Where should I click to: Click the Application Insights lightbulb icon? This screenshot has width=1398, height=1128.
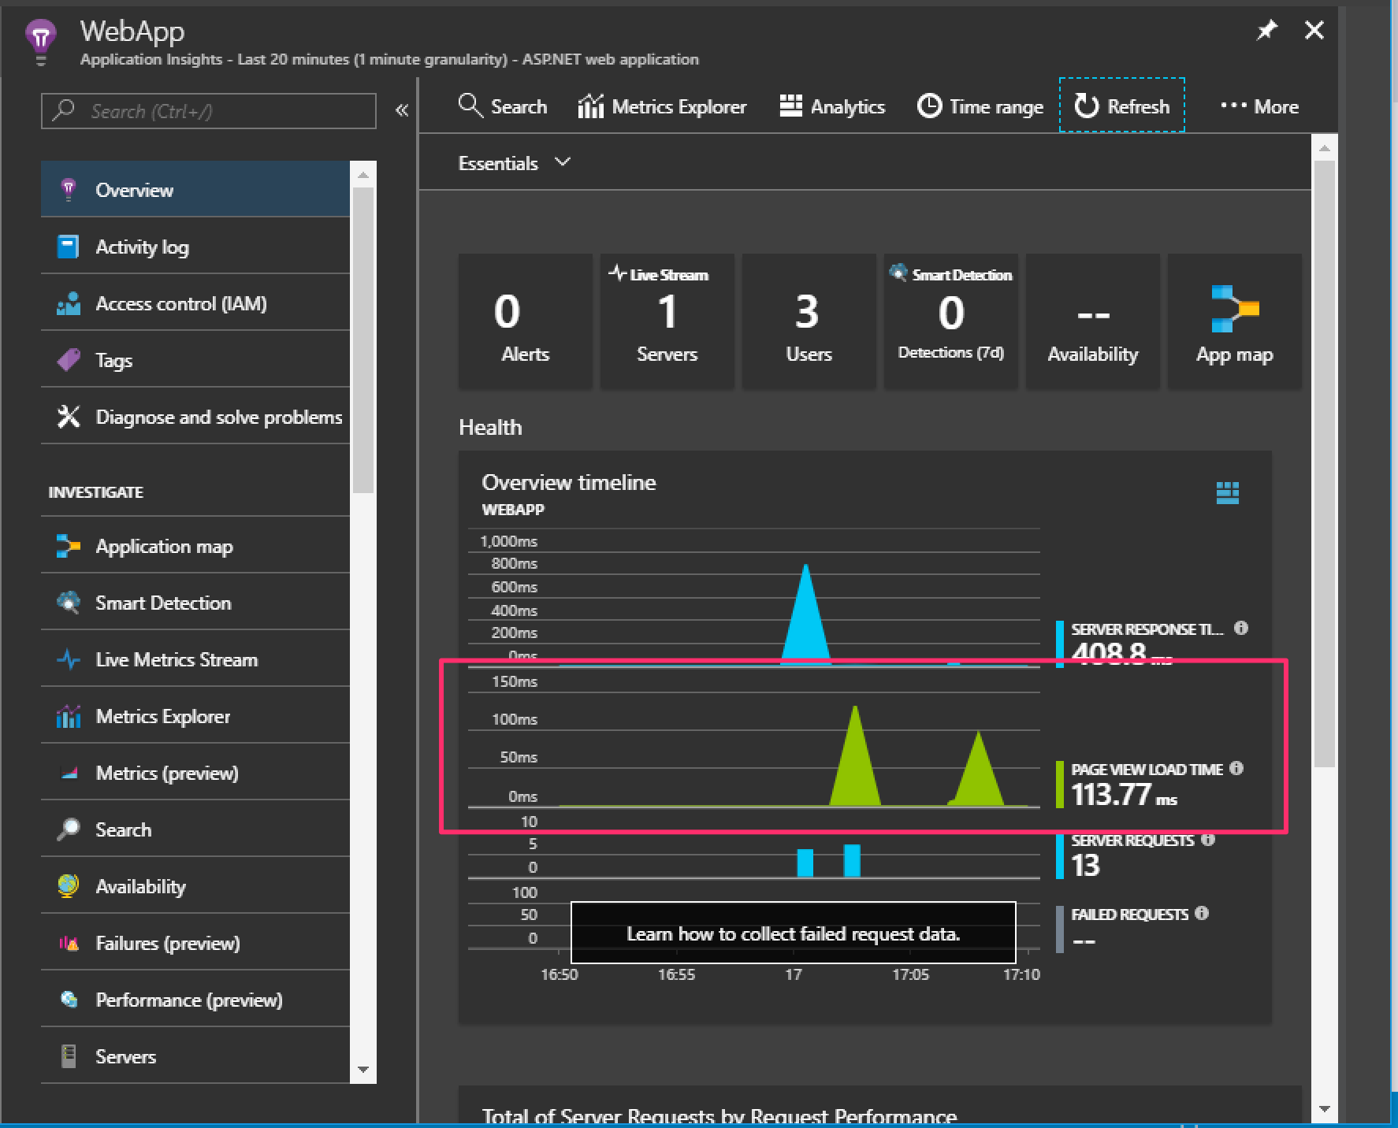tap(40, 42)
